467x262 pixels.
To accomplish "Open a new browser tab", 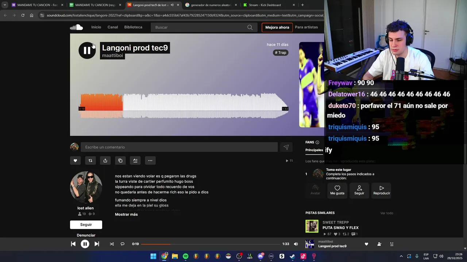I will pos(302,5).
